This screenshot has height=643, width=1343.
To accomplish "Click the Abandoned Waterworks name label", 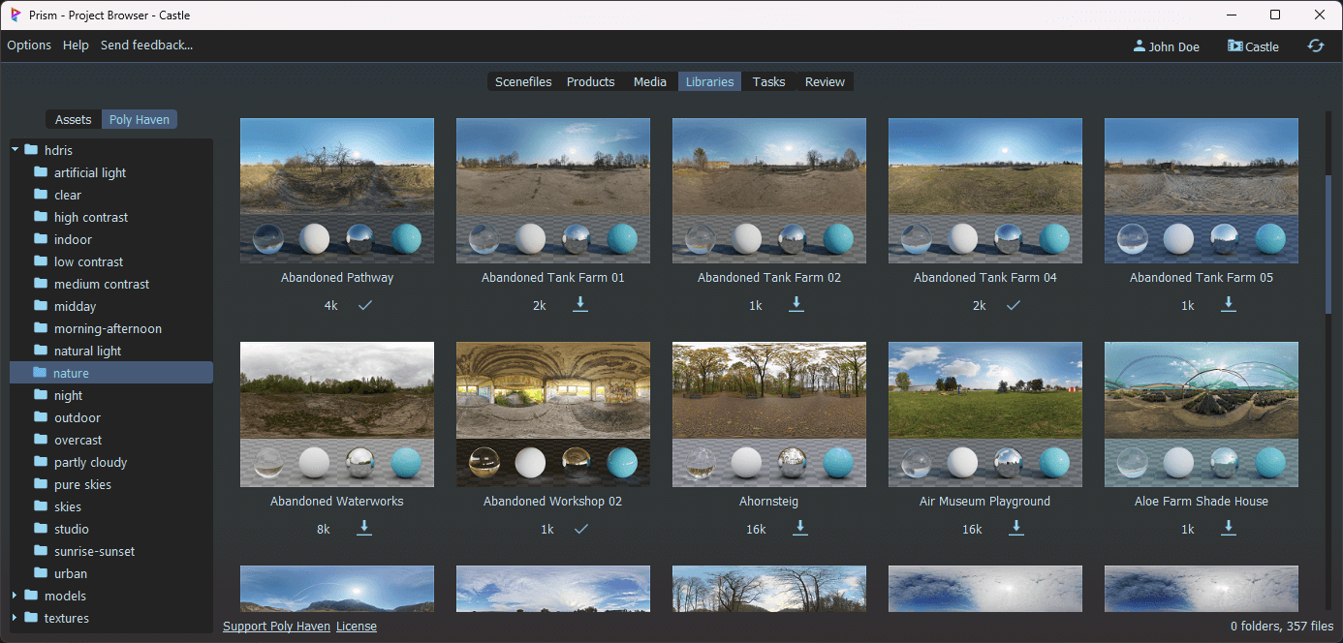I will click(x=337, y=502).
